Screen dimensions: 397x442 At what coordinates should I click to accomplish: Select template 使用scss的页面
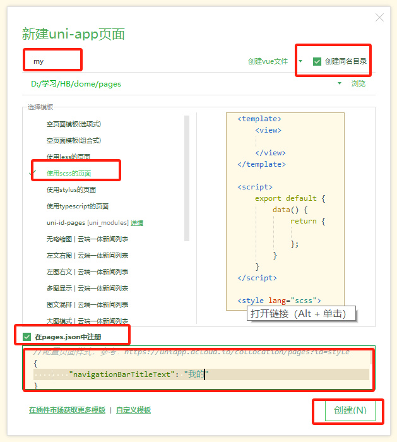[x=69, y=173]
